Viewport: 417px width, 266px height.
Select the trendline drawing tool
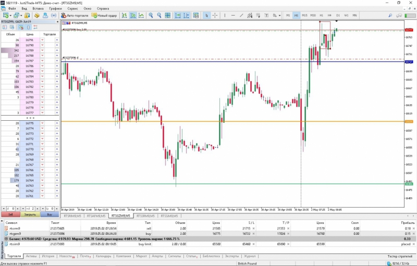coord(241,16)
